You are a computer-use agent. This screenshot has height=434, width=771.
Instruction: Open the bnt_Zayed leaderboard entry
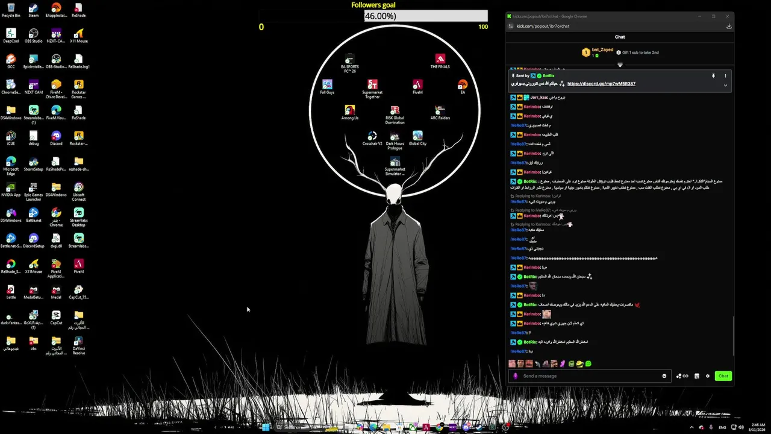598,52
